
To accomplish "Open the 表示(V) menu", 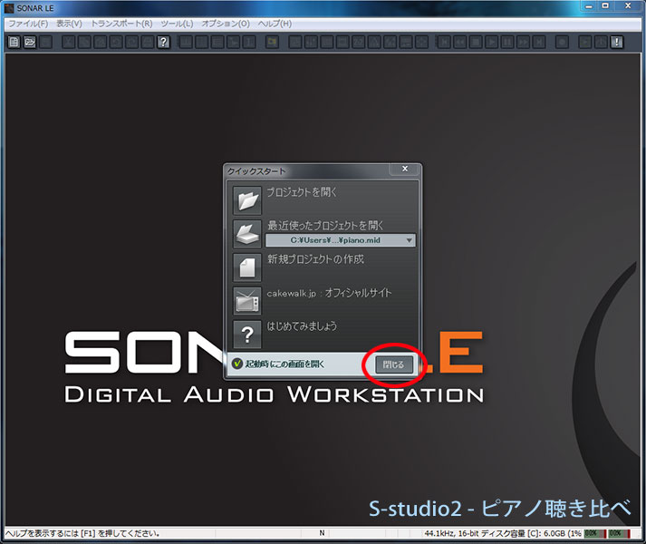I will (x=68, y=23).
